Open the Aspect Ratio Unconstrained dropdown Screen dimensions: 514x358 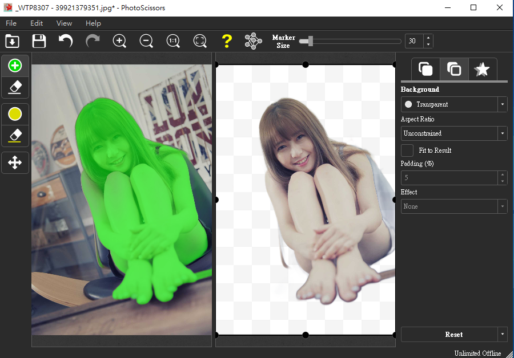(x=502, y=133)
